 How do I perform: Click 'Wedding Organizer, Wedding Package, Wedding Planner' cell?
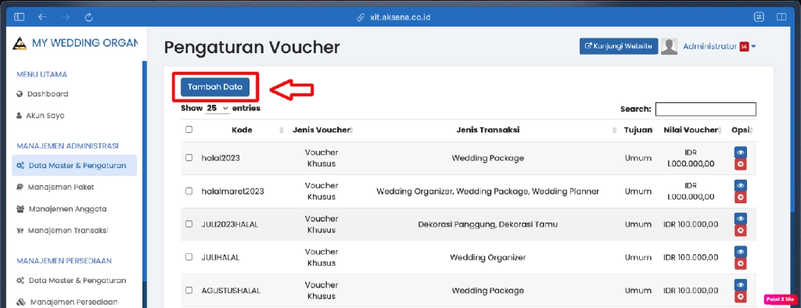click(x=488, y=191)
